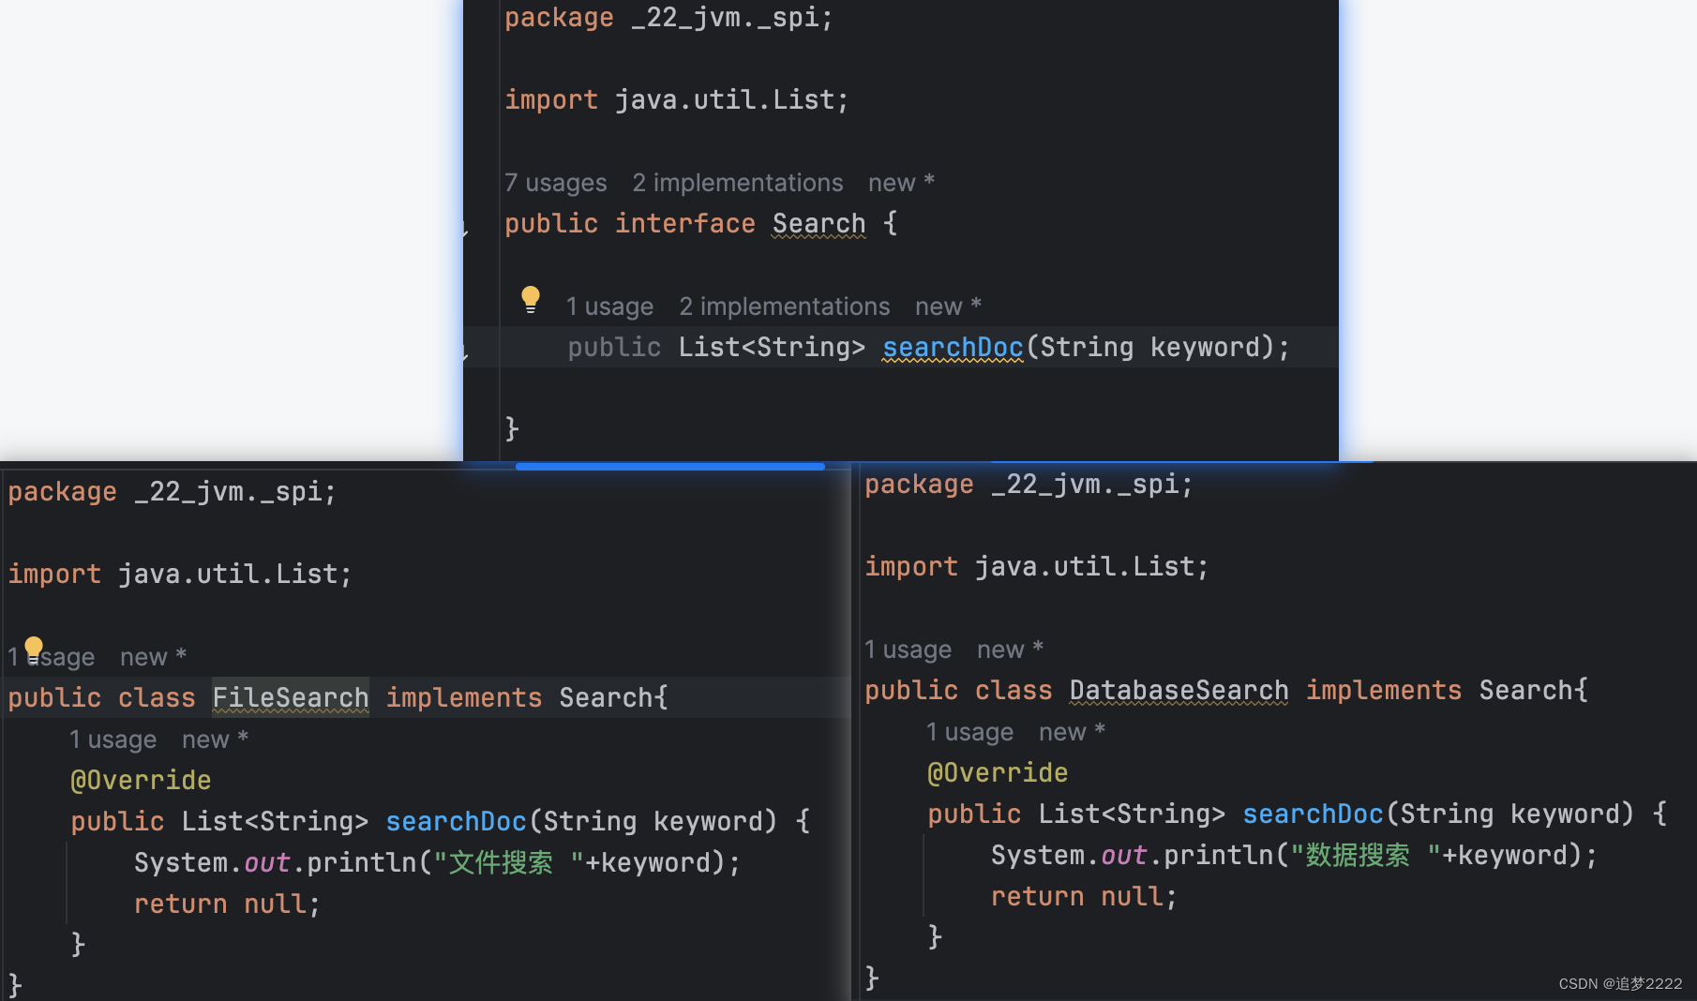Click System.out 'out' field in FileSearch
Viewport: 1697px width, 1001px height.
[267, 863]
